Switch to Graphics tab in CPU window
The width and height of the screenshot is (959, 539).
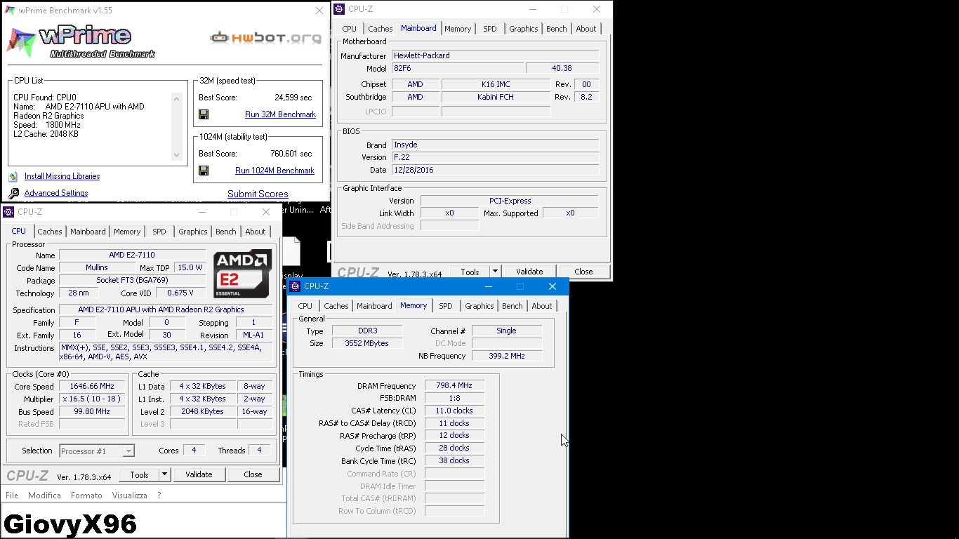coord(193,232)
